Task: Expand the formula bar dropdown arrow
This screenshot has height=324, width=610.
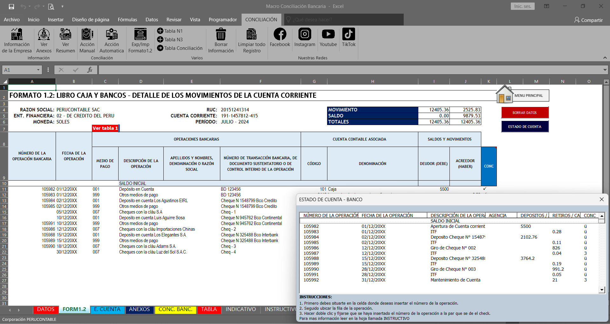Action: [605, 70]
